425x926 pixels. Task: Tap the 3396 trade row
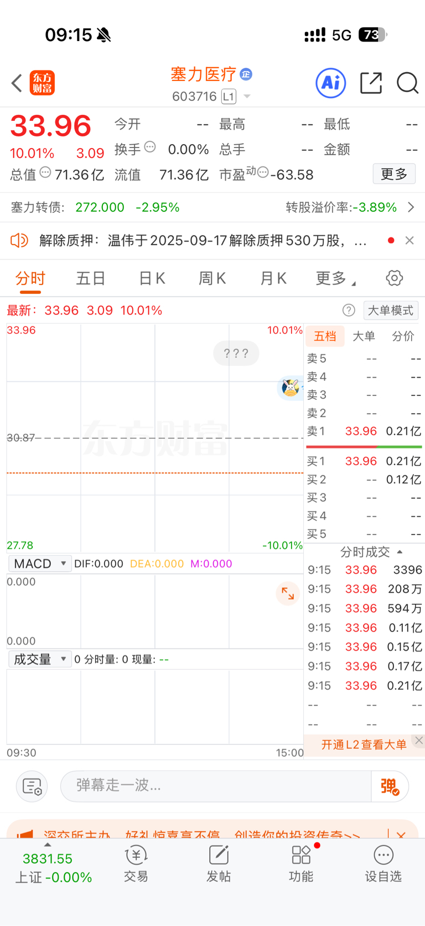[365, 570]
